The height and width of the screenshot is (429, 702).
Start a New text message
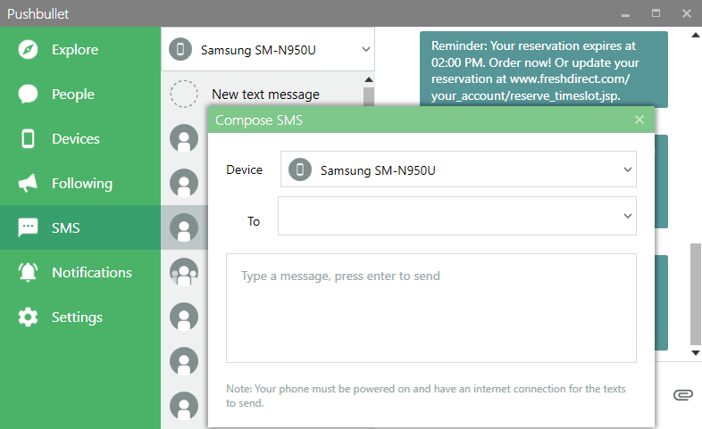[265, 95]
